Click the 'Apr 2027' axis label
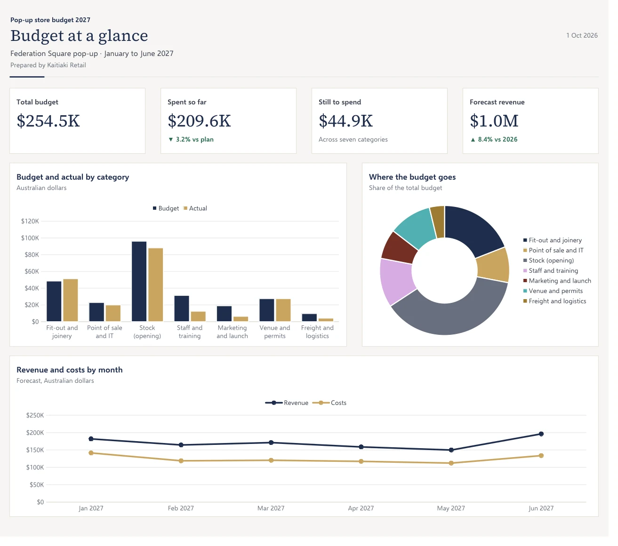 pos(361,508)
